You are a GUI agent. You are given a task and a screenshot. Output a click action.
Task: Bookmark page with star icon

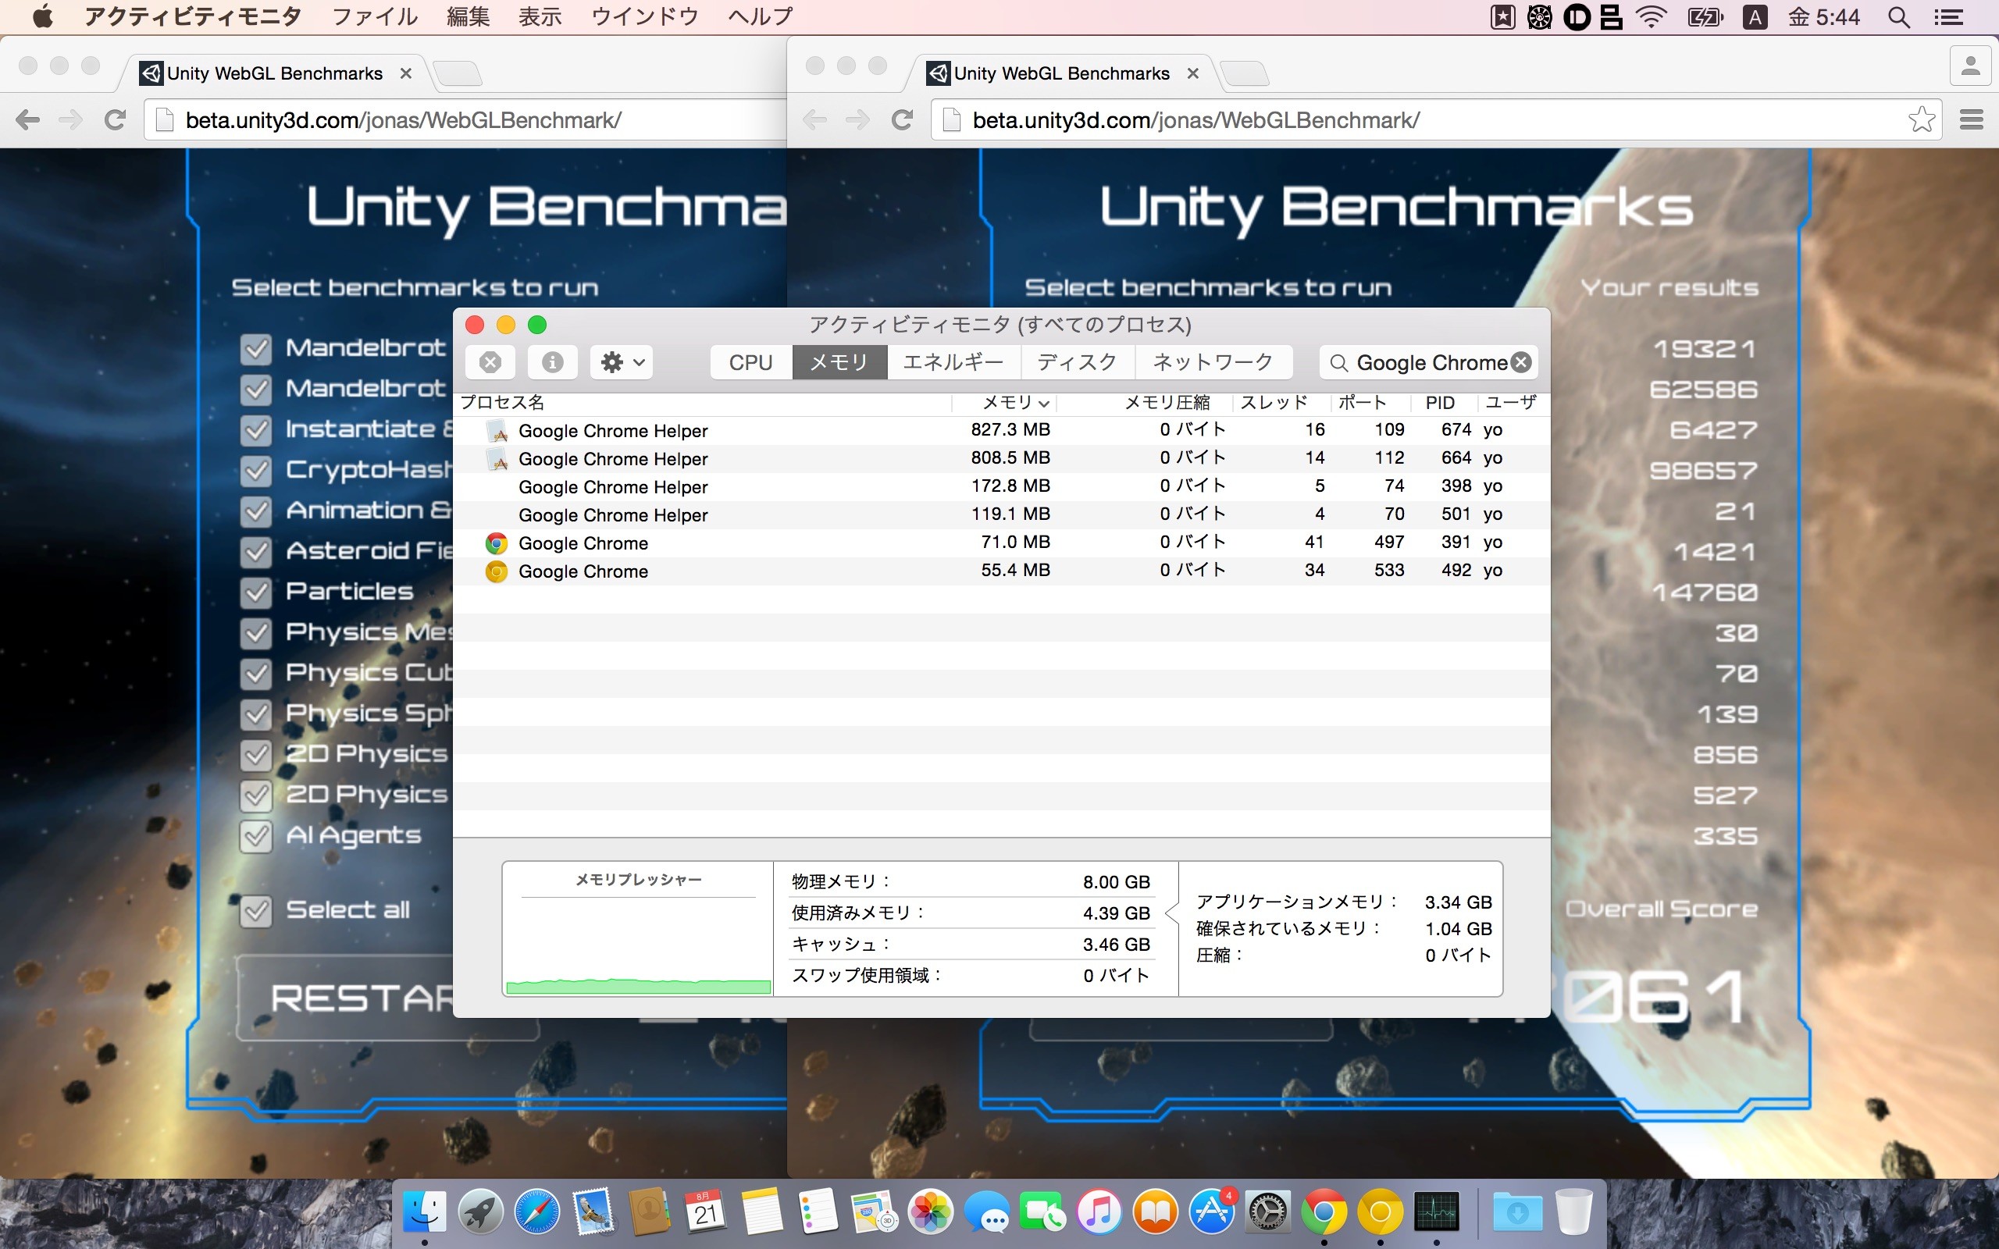pos(1921,119)
